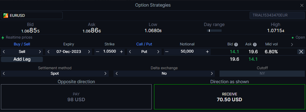Switch Sell to next value with right arrow

(40, 52)
